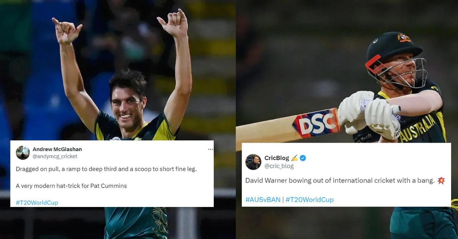Open the #T20WorldCup hashtag in the left tweet

[x=37, y=203]
